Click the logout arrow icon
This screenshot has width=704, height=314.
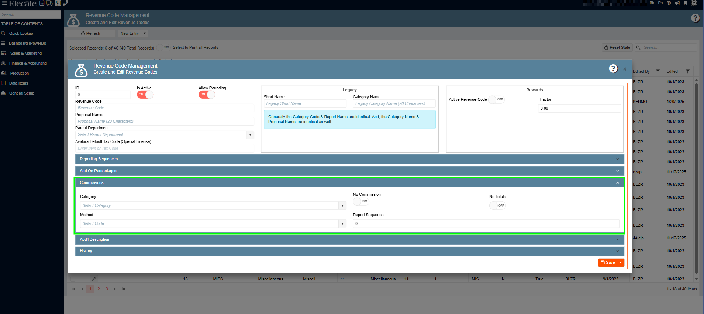[652, 3]
